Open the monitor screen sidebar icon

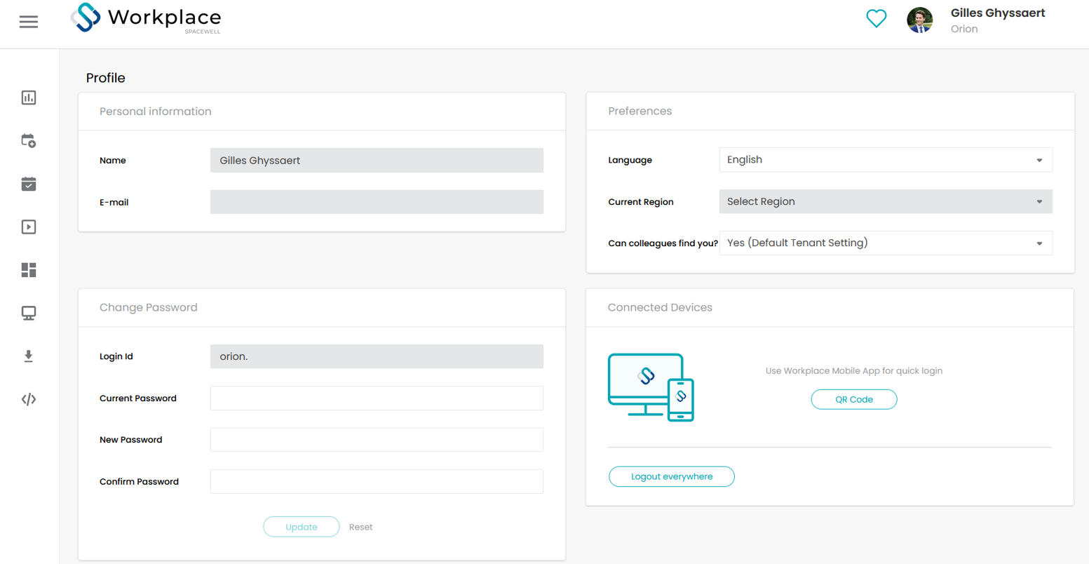pos(29,313)
